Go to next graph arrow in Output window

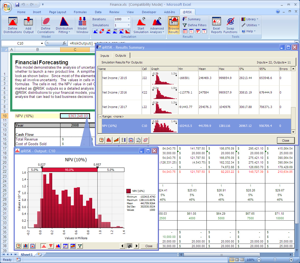[x=136, y=246]
